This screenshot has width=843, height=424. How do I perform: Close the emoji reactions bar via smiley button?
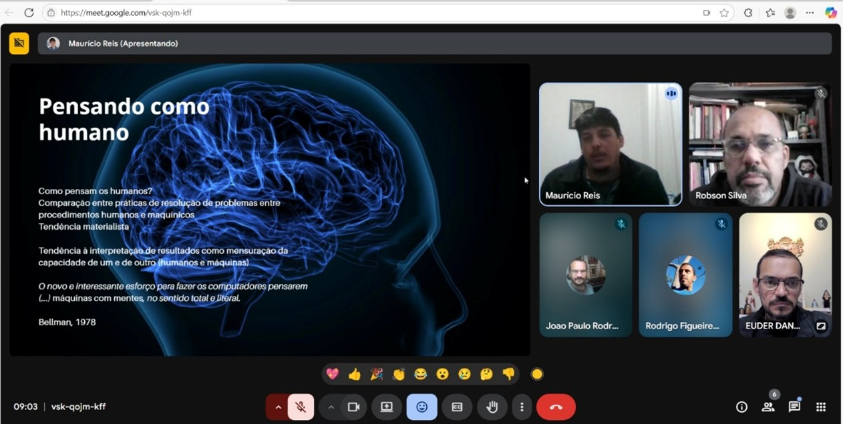(421, 407)
